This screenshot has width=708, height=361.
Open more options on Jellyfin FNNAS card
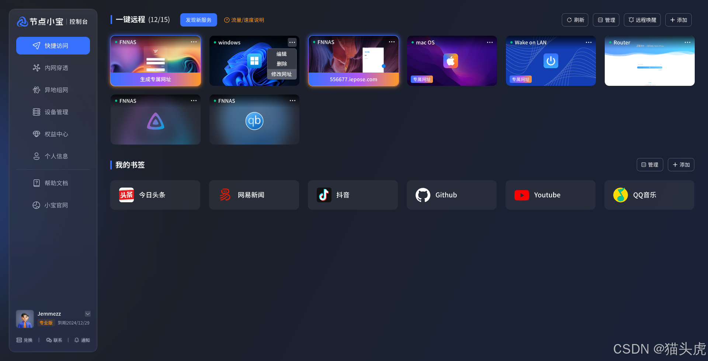click(194, 101)
